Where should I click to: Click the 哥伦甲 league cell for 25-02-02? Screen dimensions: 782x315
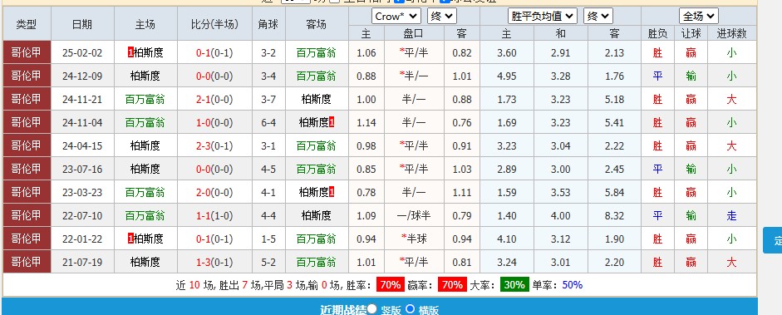click(x=27, y=53)
